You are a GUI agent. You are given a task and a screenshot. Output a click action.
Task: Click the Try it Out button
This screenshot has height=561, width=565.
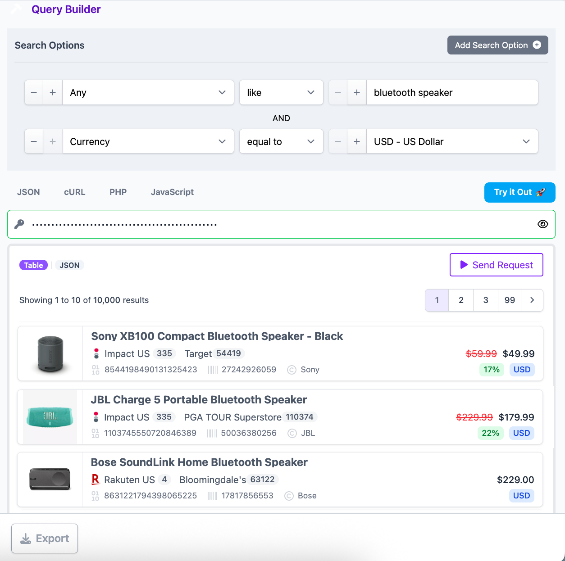pyautogui.click(x=519, y=192)
